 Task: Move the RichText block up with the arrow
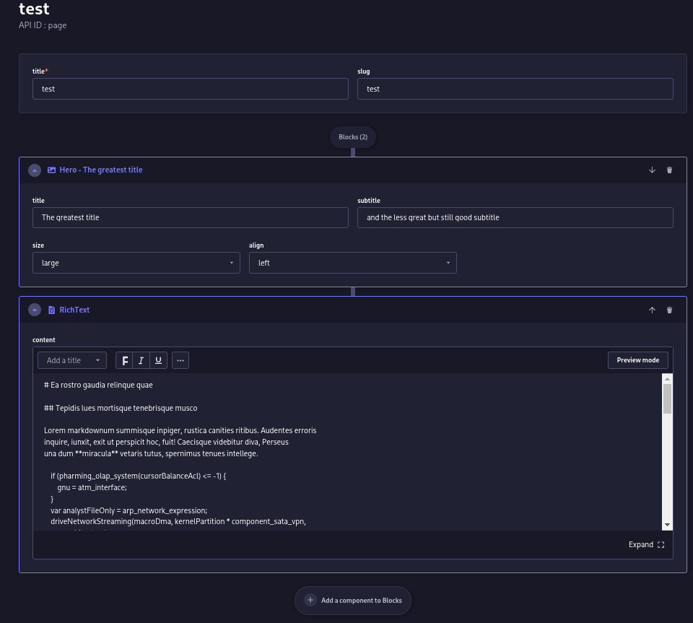tap(652, 310)
